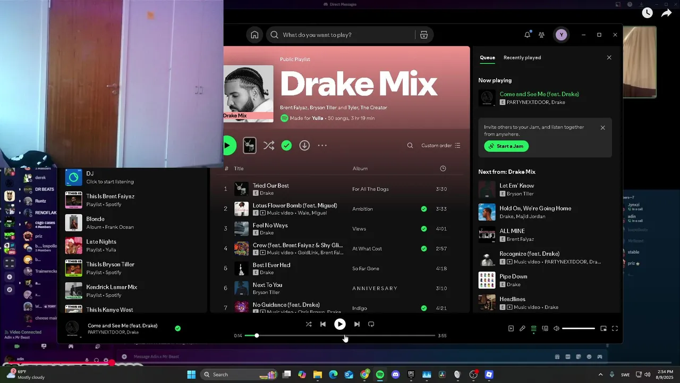Toggle shuffle in the player bar
Screen dimensions: 680x383
coord(309,324)
